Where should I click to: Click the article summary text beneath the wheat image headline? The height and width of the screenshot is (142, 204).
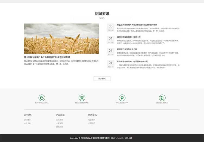pos(61,63)
